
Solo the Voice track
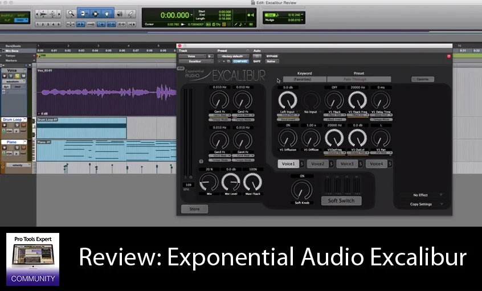pyautogui.click(x=17, y=76)
